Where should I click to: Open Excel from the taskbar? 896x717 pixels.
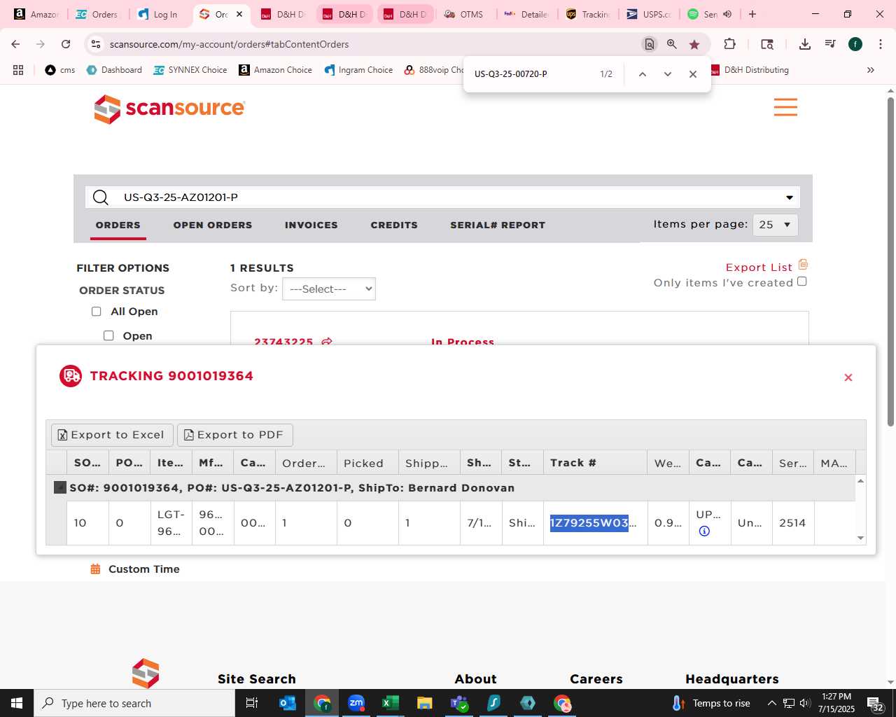click(390, 703)
